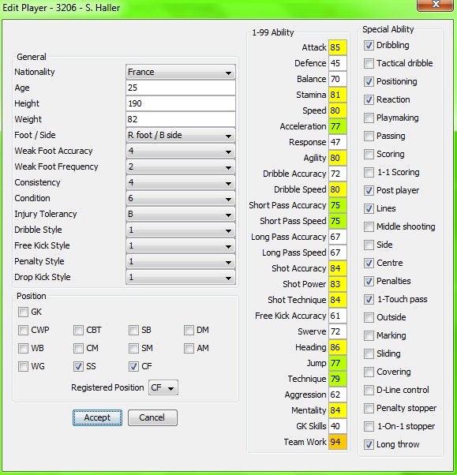
Task: Open the Drop Kick Style dropdown
Action: pos(181,277)
